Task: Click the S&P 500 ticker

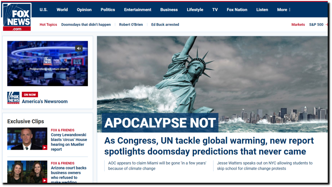Action: [x=316, y=25]
